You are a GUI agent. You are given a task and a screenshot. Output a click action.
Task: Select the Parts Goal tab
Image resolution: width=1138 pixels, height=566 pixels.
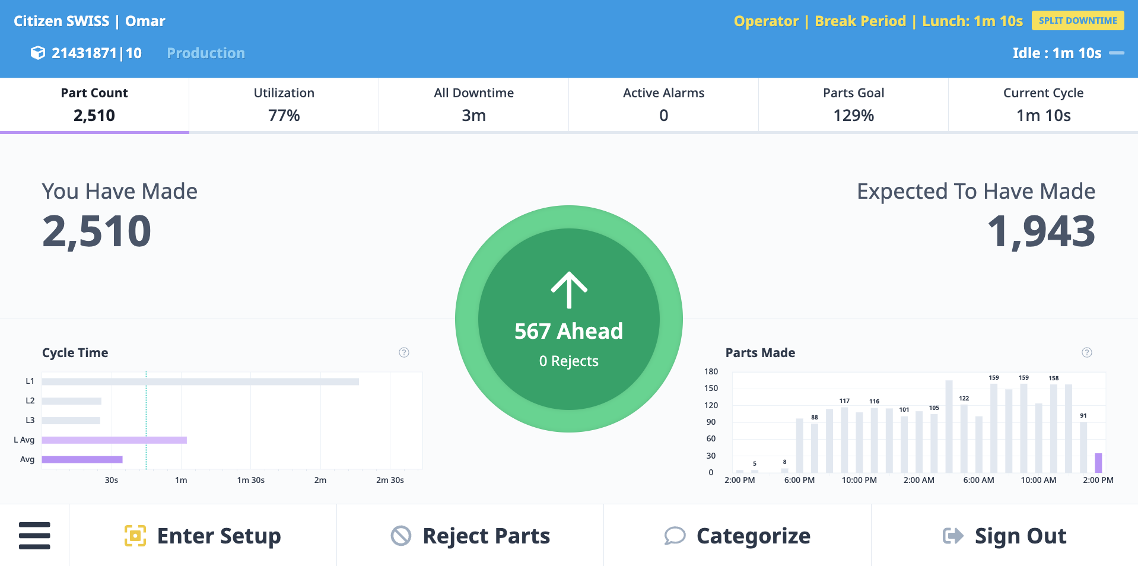(x=853, y=104)
